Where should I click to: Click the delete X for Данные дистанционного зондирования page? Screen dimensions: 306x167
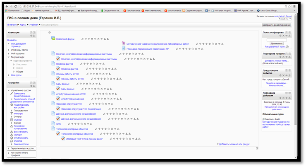pos(120,114)
